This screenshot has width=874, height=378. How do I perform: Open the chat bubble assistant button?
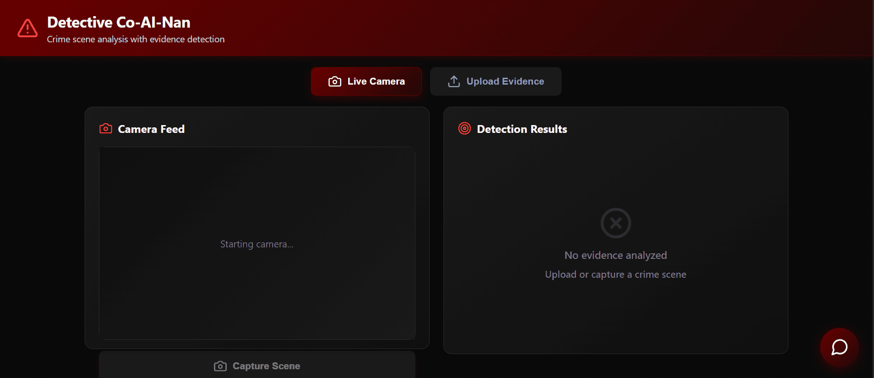(x=839, y=347)
